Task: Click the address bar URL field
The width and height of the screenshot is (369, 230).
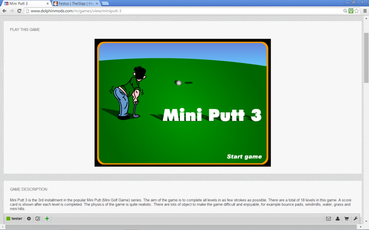Action: coord(184,11)
